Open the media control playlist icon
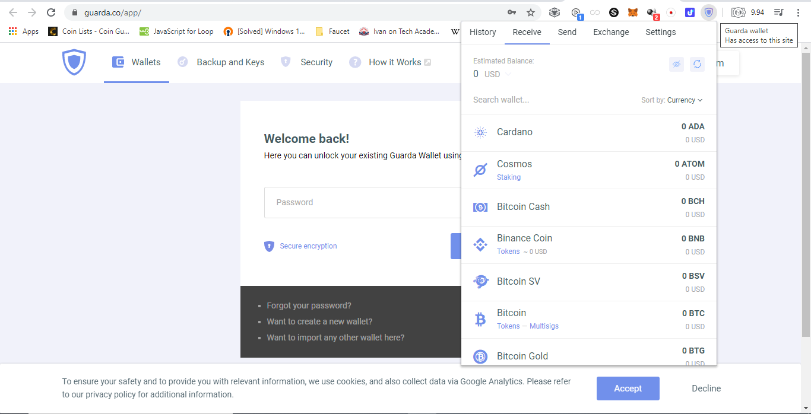 (x=779, y=12)
